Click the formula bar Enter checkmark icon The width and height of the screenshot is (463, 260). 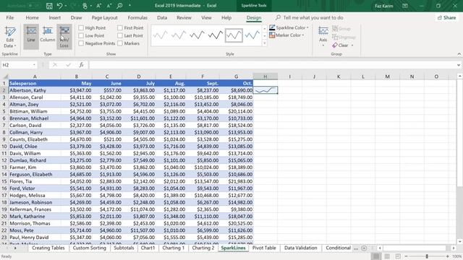point(68,65)
